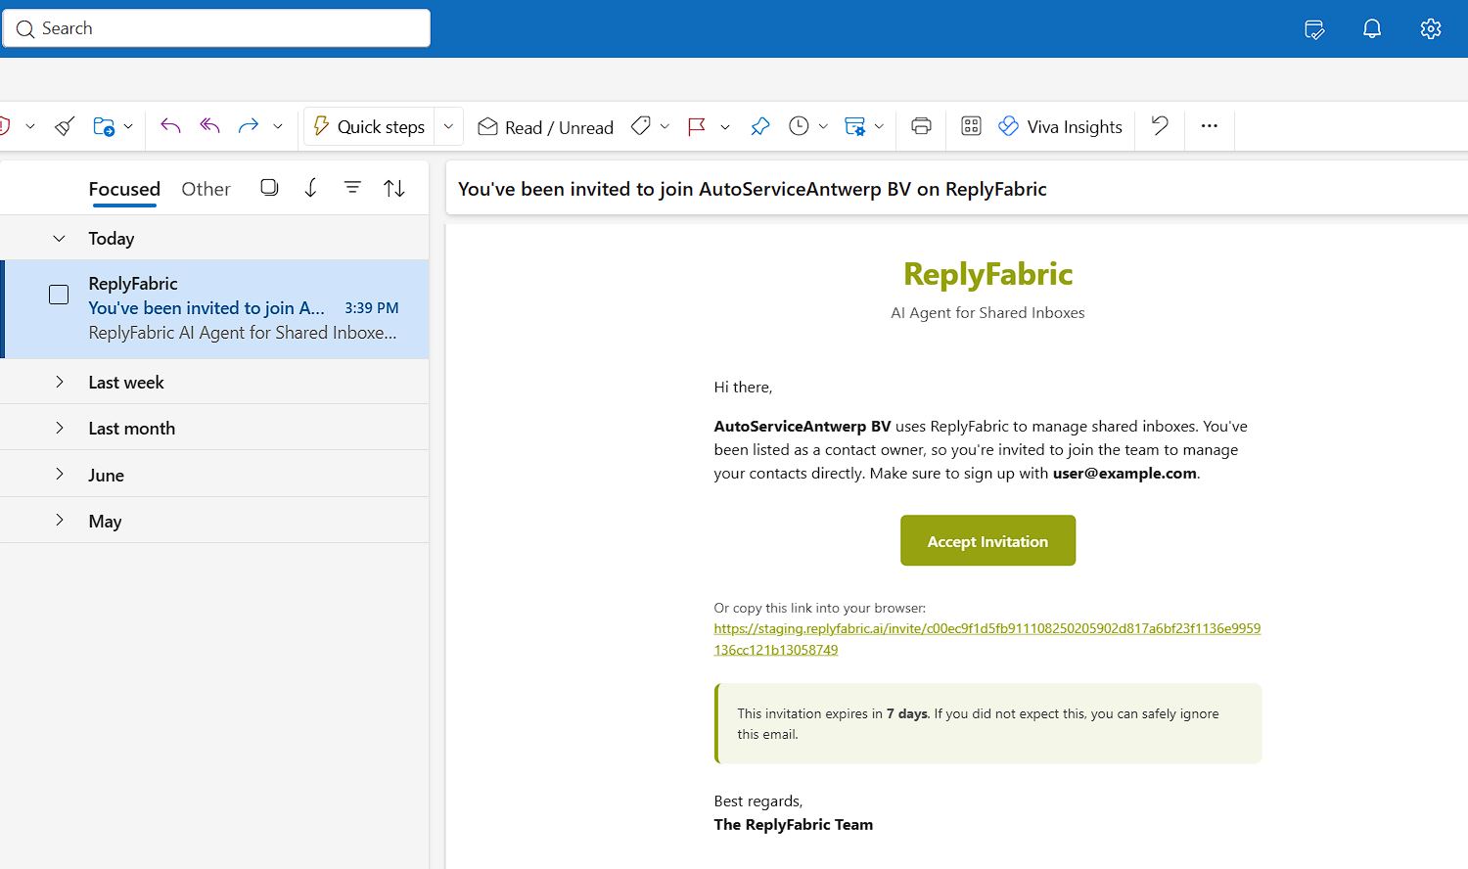Select the ReplyFabric email in list
The height and width of the screenshot is (869, 1468).
pos(214,308)
